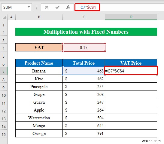
Task: Select the total price cell with 504
Action: click(x=84, y=118)
